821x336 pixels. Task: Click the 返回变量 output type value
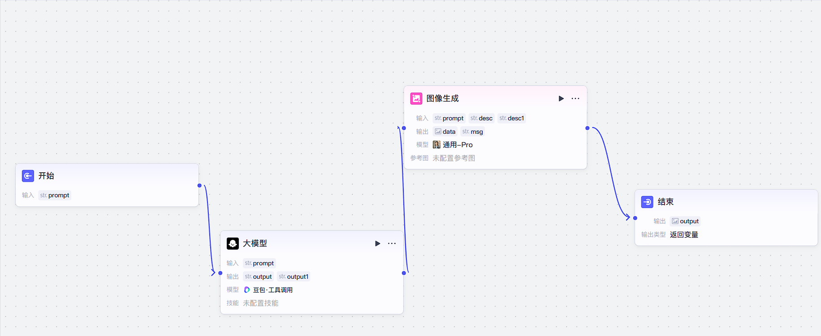point(684,234)
